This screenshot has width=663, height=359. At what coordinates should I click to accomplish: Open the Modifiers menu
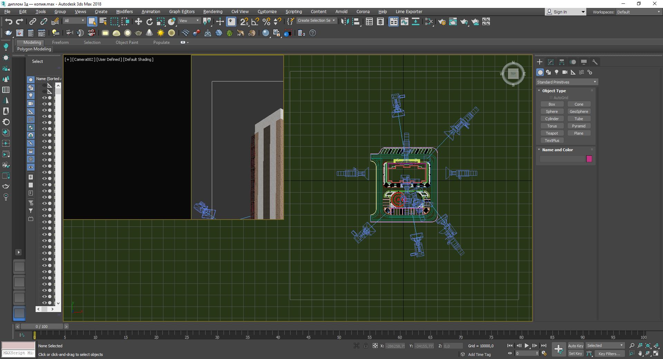pyautogui.click(x=124, y=12)
